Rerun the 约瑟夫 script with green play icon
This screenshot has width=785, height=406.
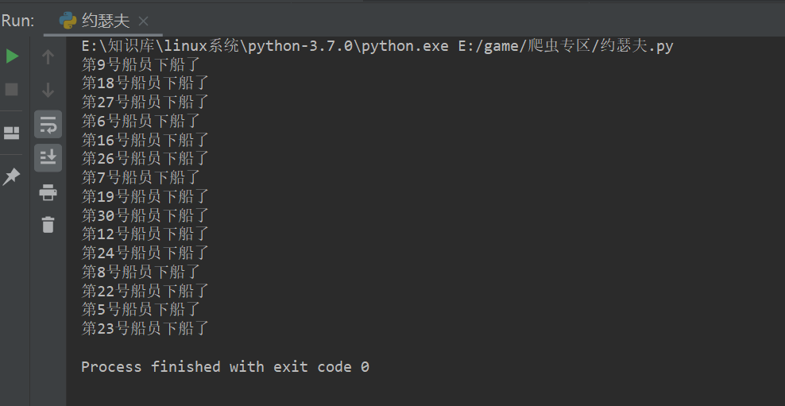click(12, 56)
